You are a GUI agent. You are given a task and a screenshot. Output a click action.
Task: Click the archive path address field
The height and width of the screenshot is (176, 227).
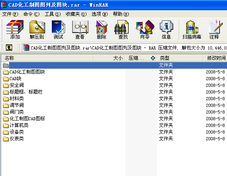coord(124,48)
